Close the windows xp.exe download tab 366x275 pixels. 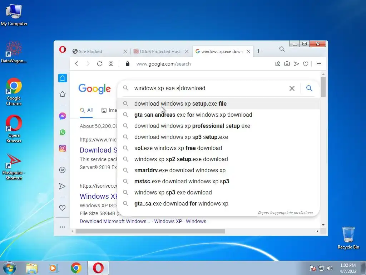(248, 52)
